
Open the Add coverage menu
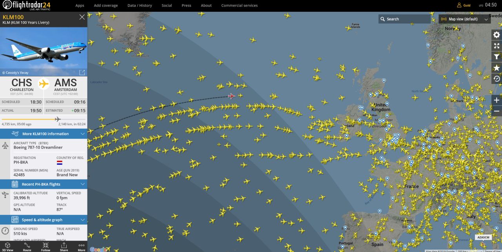[x=106, y=5]
